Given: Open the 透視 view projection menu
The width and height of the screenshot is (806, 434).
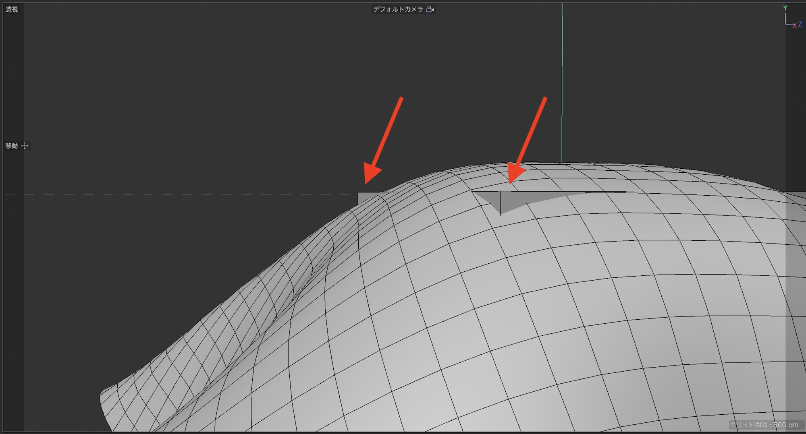Looking at the screenshot, I should click(x=12, y=9).
